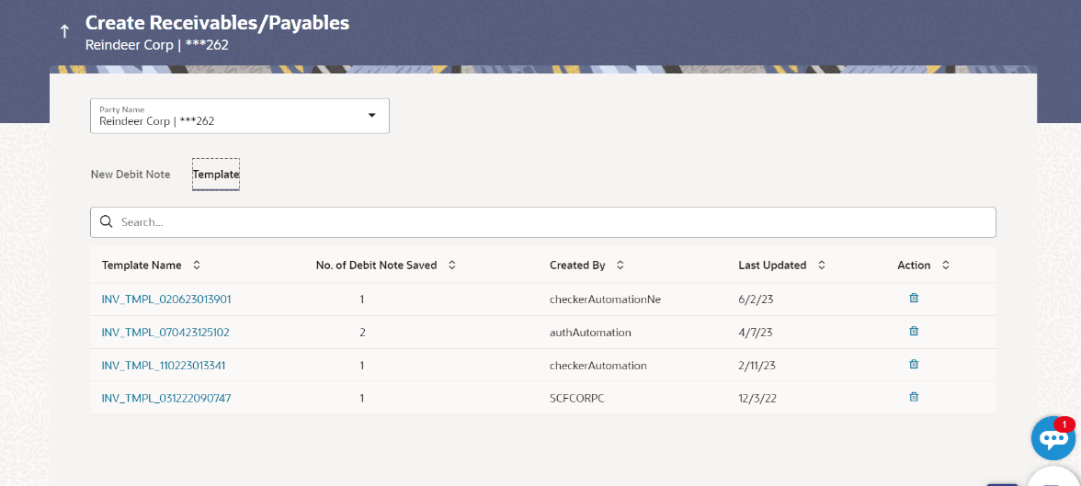Click the authAutomation creator cell
1081x486 pixels.
(591, 333)
